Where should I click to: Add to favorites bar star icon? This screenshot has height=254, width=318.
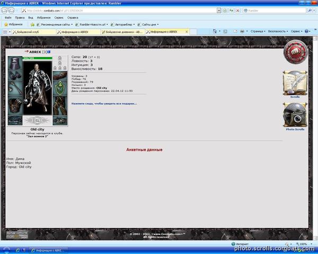click(x=32, y=24)
